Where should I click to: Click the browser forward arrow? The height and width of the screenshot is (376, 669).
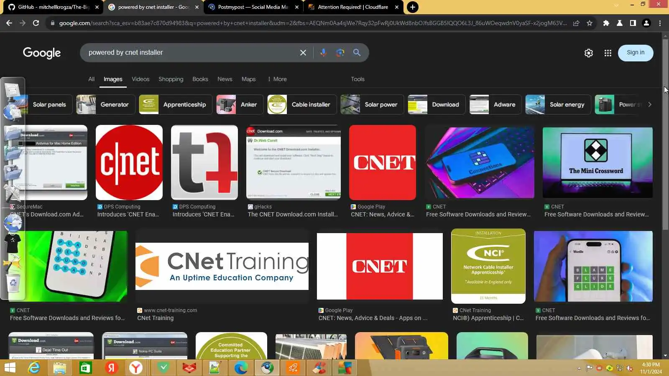pos(23,23)
